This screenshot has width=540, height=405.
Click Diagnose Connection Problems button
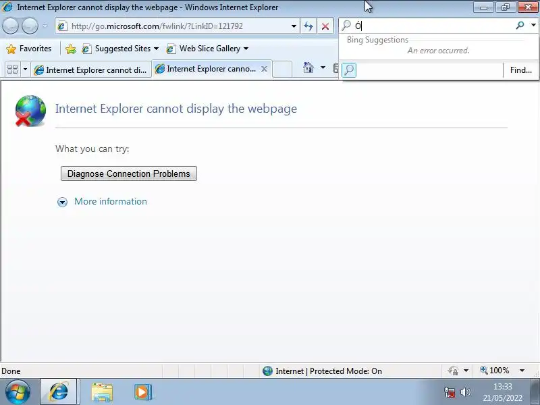tap(129, 173)
